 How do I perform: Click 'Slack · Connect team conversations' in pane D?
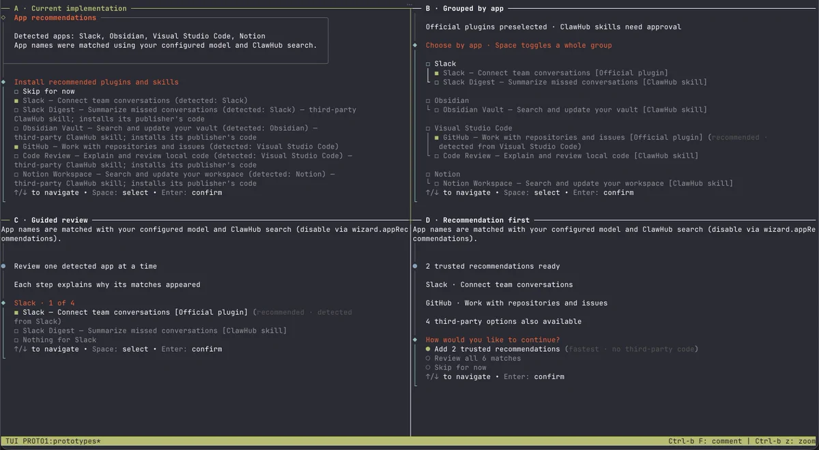pos(499,284)
